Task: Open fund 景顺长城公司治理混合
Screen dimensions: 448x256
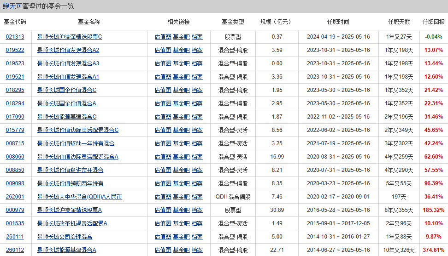Action: point(65,237)
